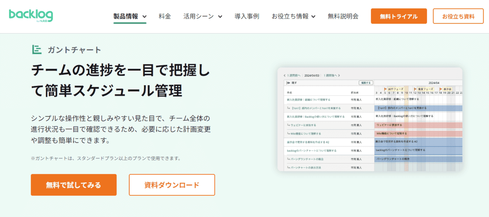Click the お役立ち資料 outlined button
489x217 pixels.
coord(458,16)
